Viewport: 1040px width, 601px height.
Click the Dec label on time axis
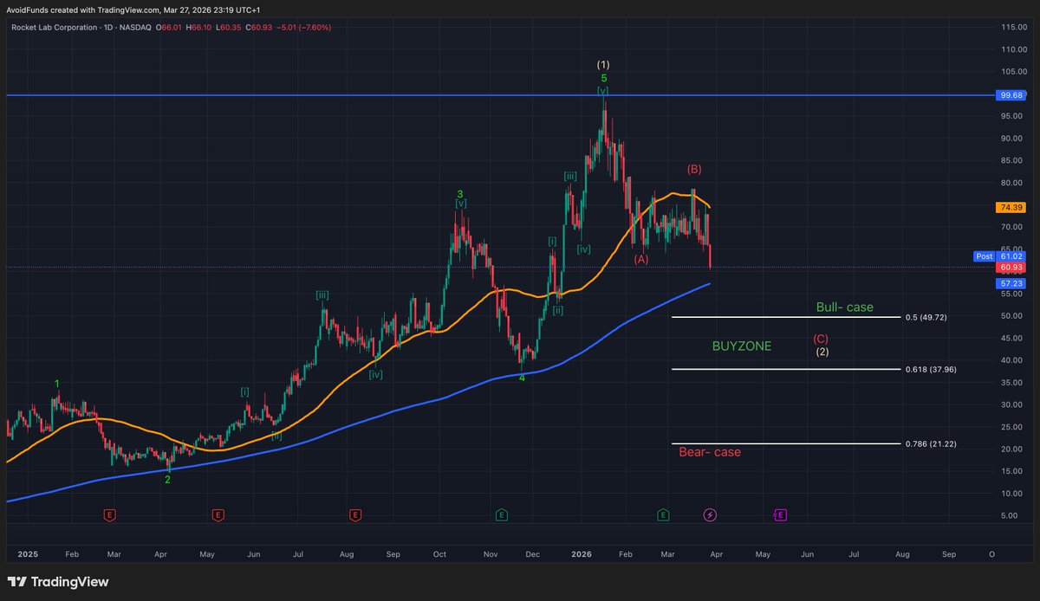[x=532, y=553]
